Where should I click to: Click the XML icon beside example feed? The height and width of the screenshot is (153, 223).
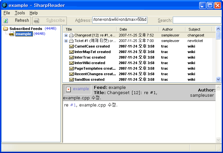coord(12,34)
